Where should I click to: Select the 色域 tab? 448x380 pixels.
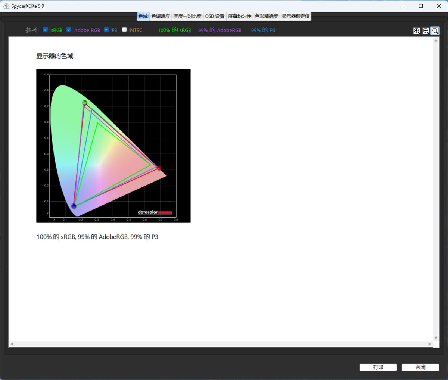tap(143, 16)
